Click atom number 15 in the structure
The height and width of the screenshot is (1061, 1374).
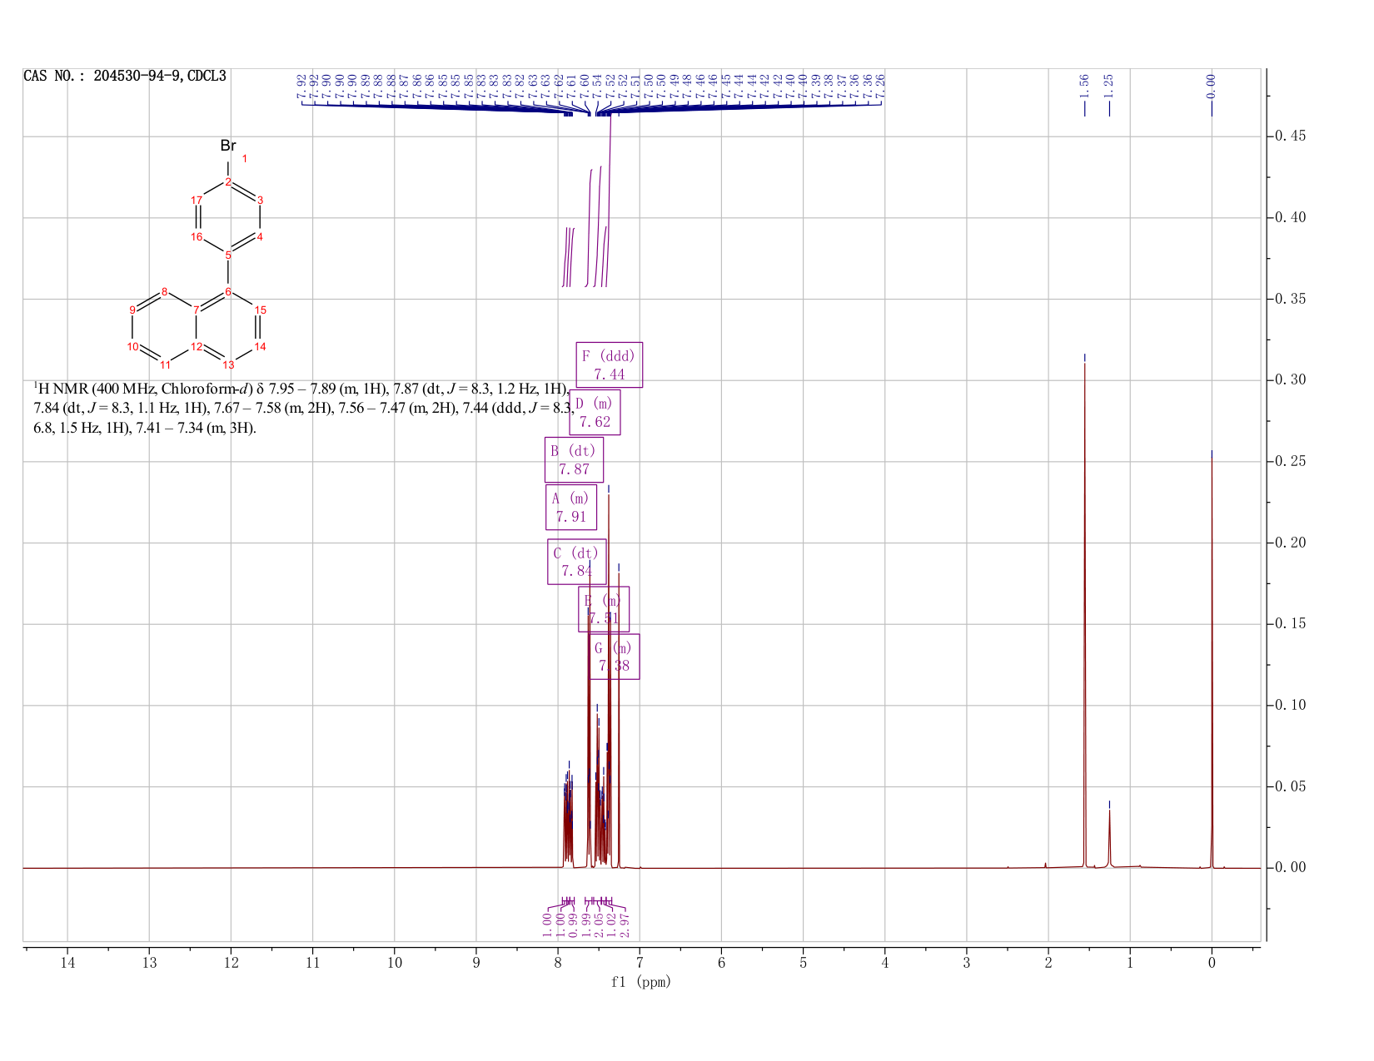click(260, 310)
